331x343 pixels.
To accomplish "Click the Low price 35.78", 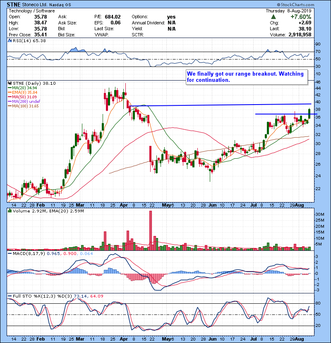I will [41, 29].
